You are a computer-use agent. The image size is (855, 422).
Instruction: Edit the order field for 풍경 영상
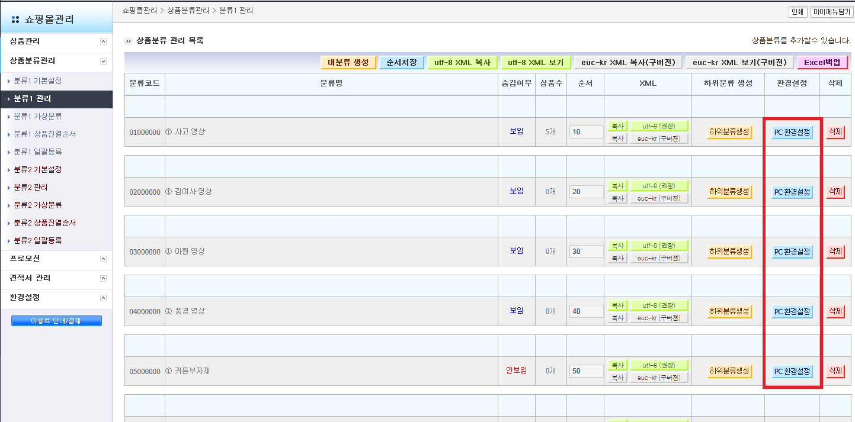point(586,311)
